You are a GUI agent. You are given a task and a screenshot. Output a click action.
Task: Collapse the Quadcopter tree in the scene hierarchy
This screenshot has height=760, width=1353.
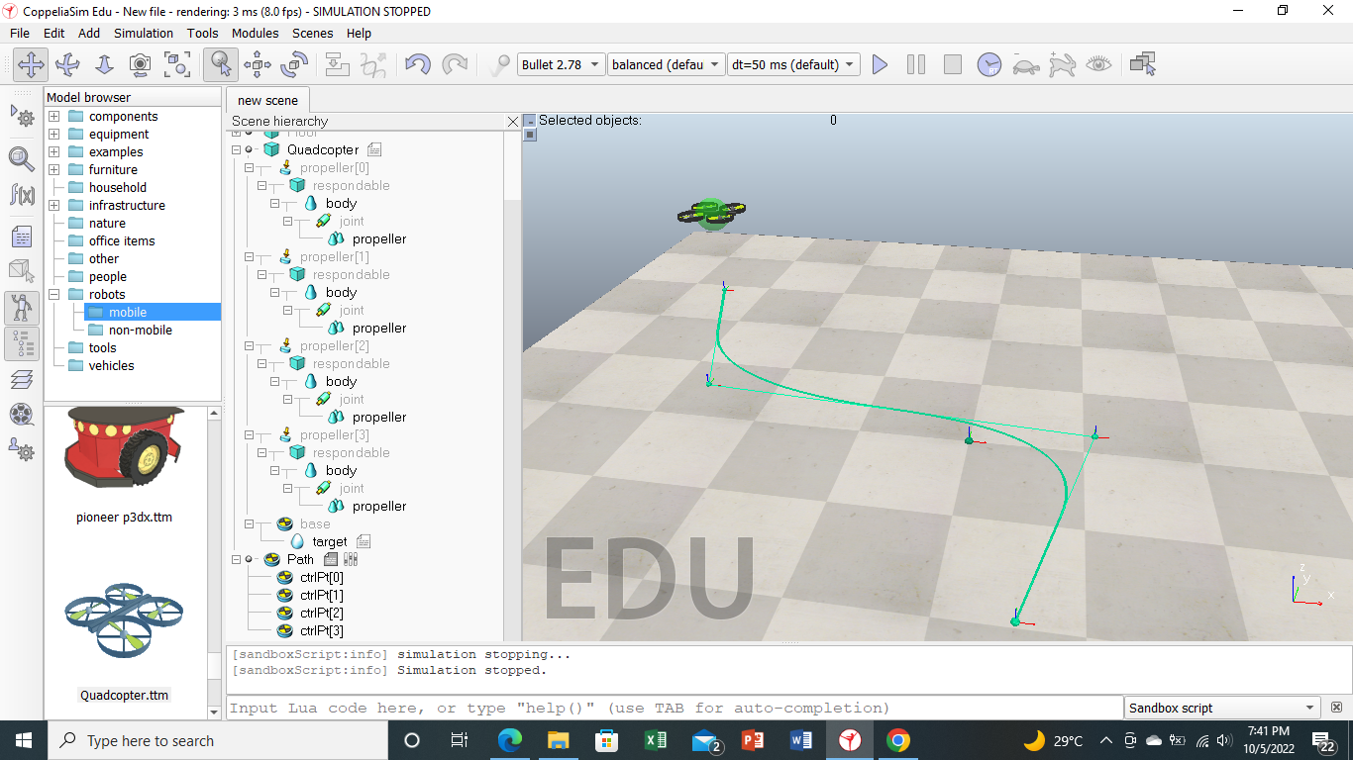[236, 148]
